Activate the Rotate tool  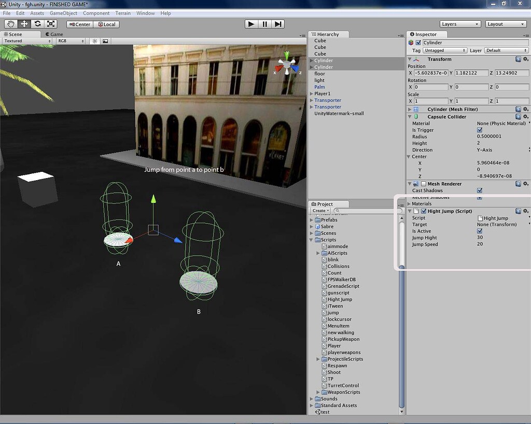point(37,23)
